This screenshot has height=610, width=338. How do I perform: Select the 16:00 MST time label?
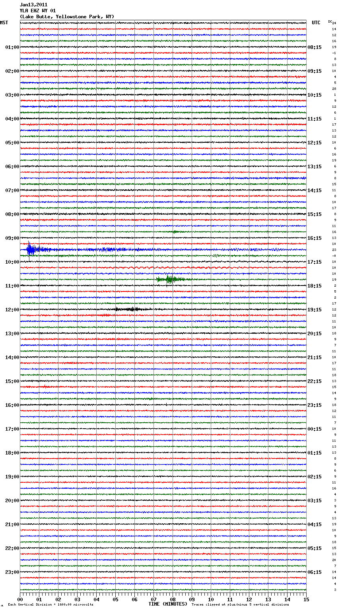point(12,405)
